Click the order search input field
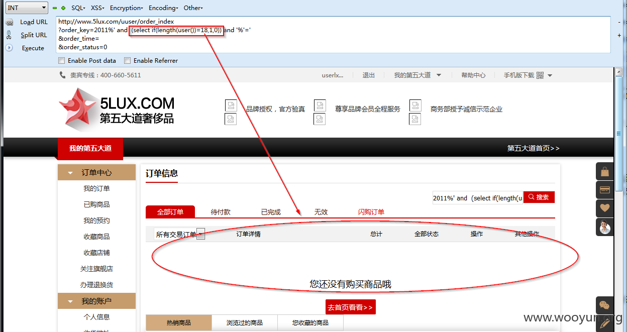Image resolution: width=627 pixels, height=332 pixels. coord(478,198)
